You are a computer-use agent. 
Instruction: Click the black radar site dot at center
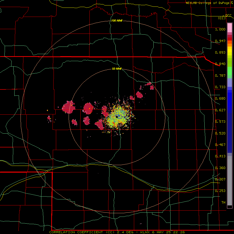coord(117,117)
